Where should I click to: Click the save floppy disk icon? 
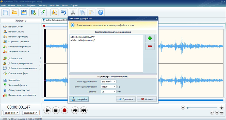click(x=24, y=12)
